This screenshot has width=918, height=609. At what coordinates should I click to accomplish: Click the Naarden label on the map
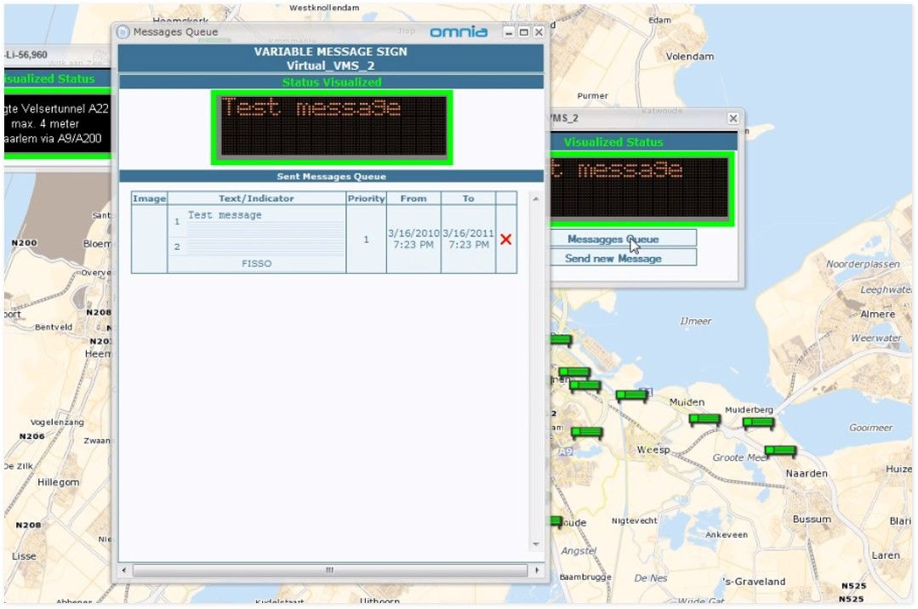(807, 473)
